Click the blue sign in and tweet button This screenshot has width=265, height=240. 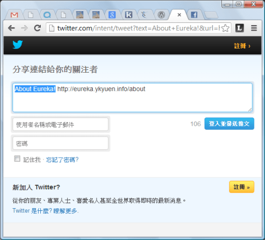(x=229, y=124)
